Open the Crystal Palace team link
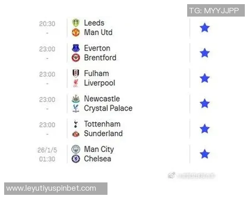249x199 pixels. (x=108, y=108)
